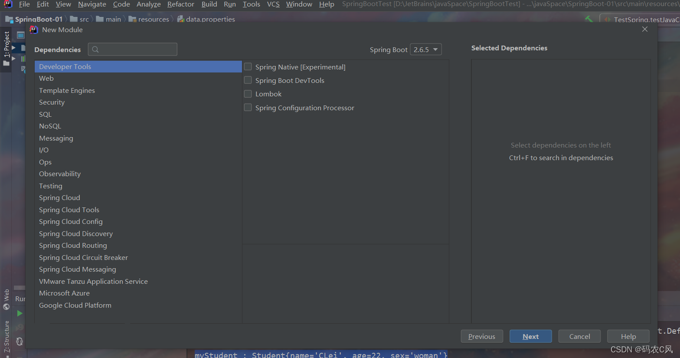Select the Spring Cloud Messaging category
The height and width of the screenshot is (358, 680).
[x=138, y=269]
